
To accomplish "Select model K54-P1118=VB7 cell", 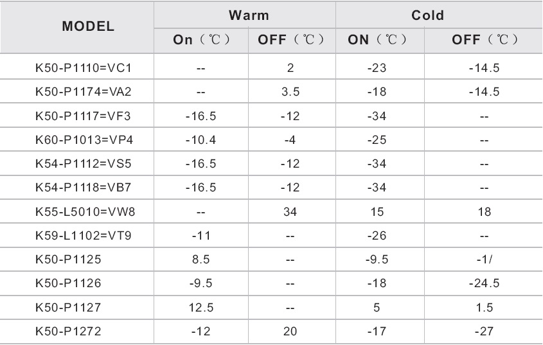I will point(83,188).
